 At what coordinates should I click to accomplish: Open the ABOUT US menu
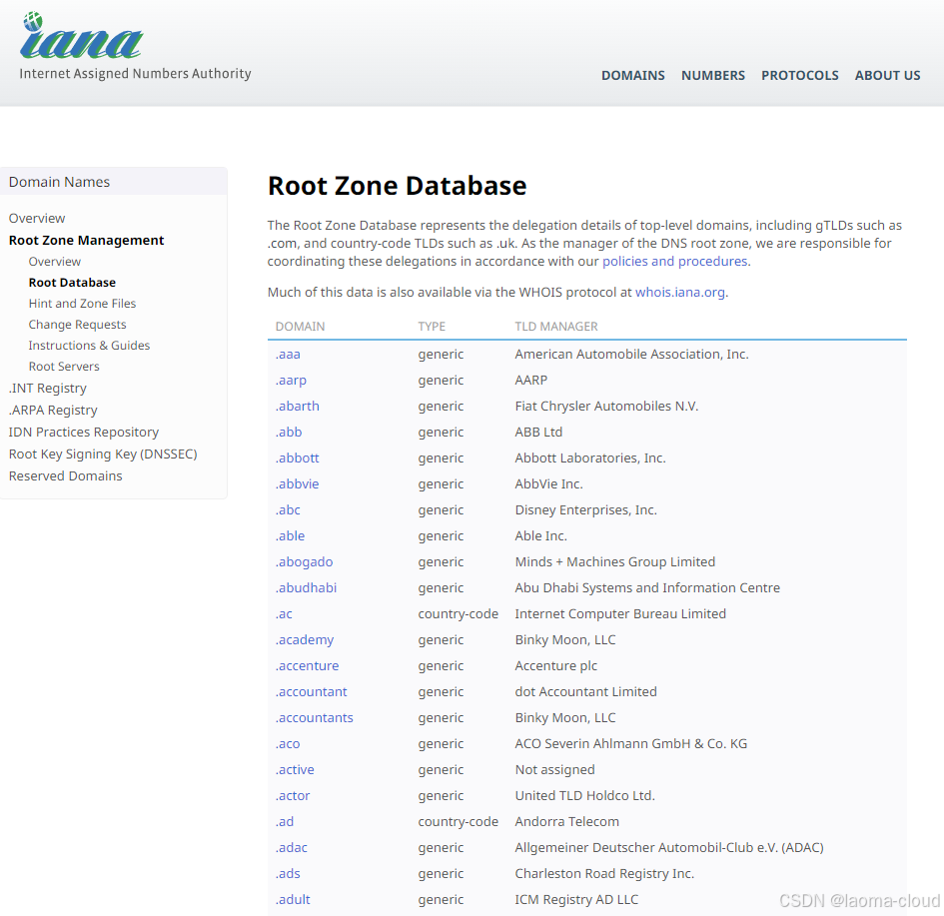click(887, 75)
